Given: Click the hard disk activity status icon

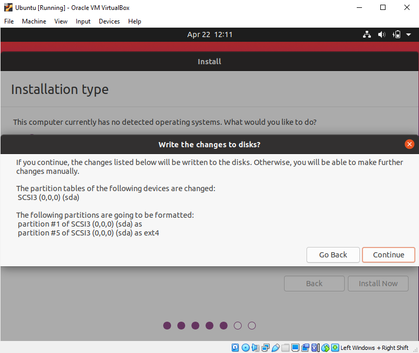Looking at the screenshot, I should point(235,347).
